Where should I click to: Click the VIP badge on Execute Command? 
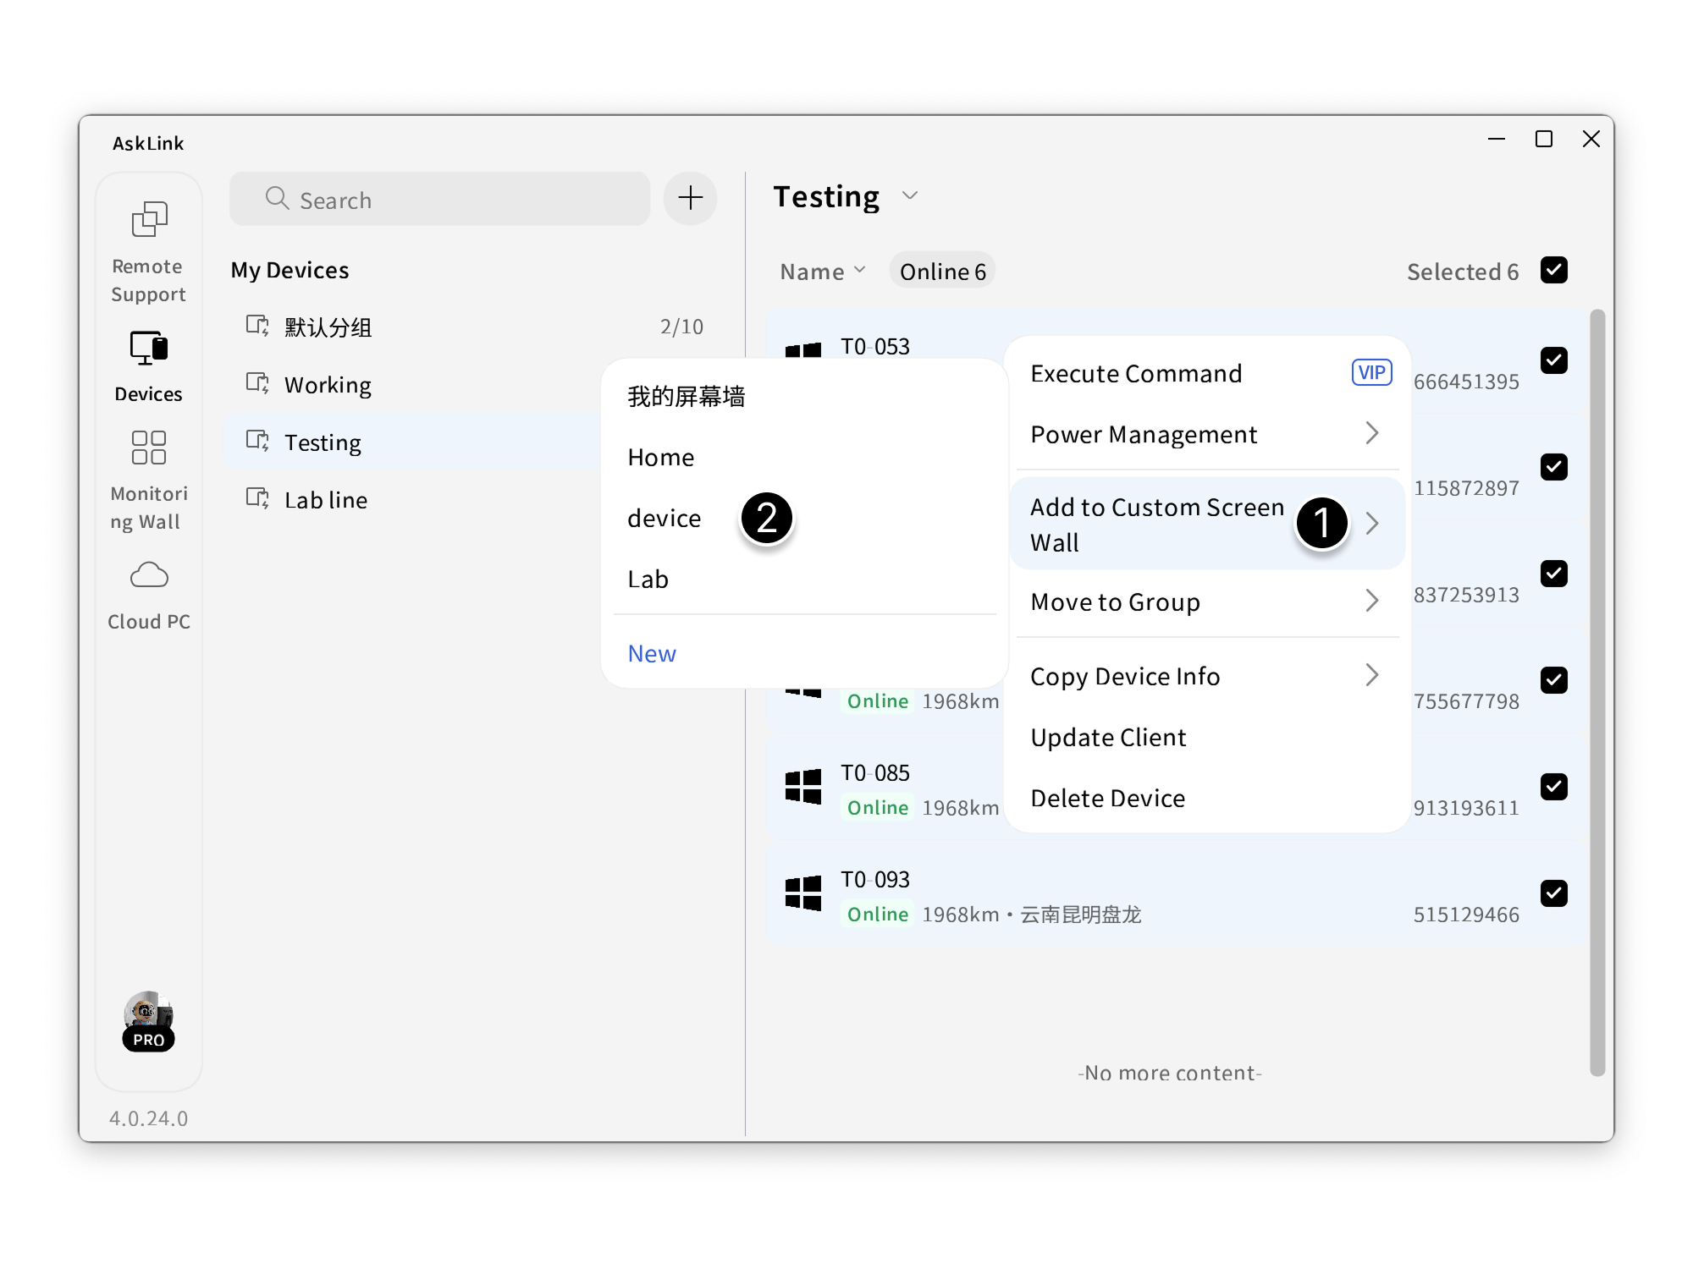tap(1371, 373)
